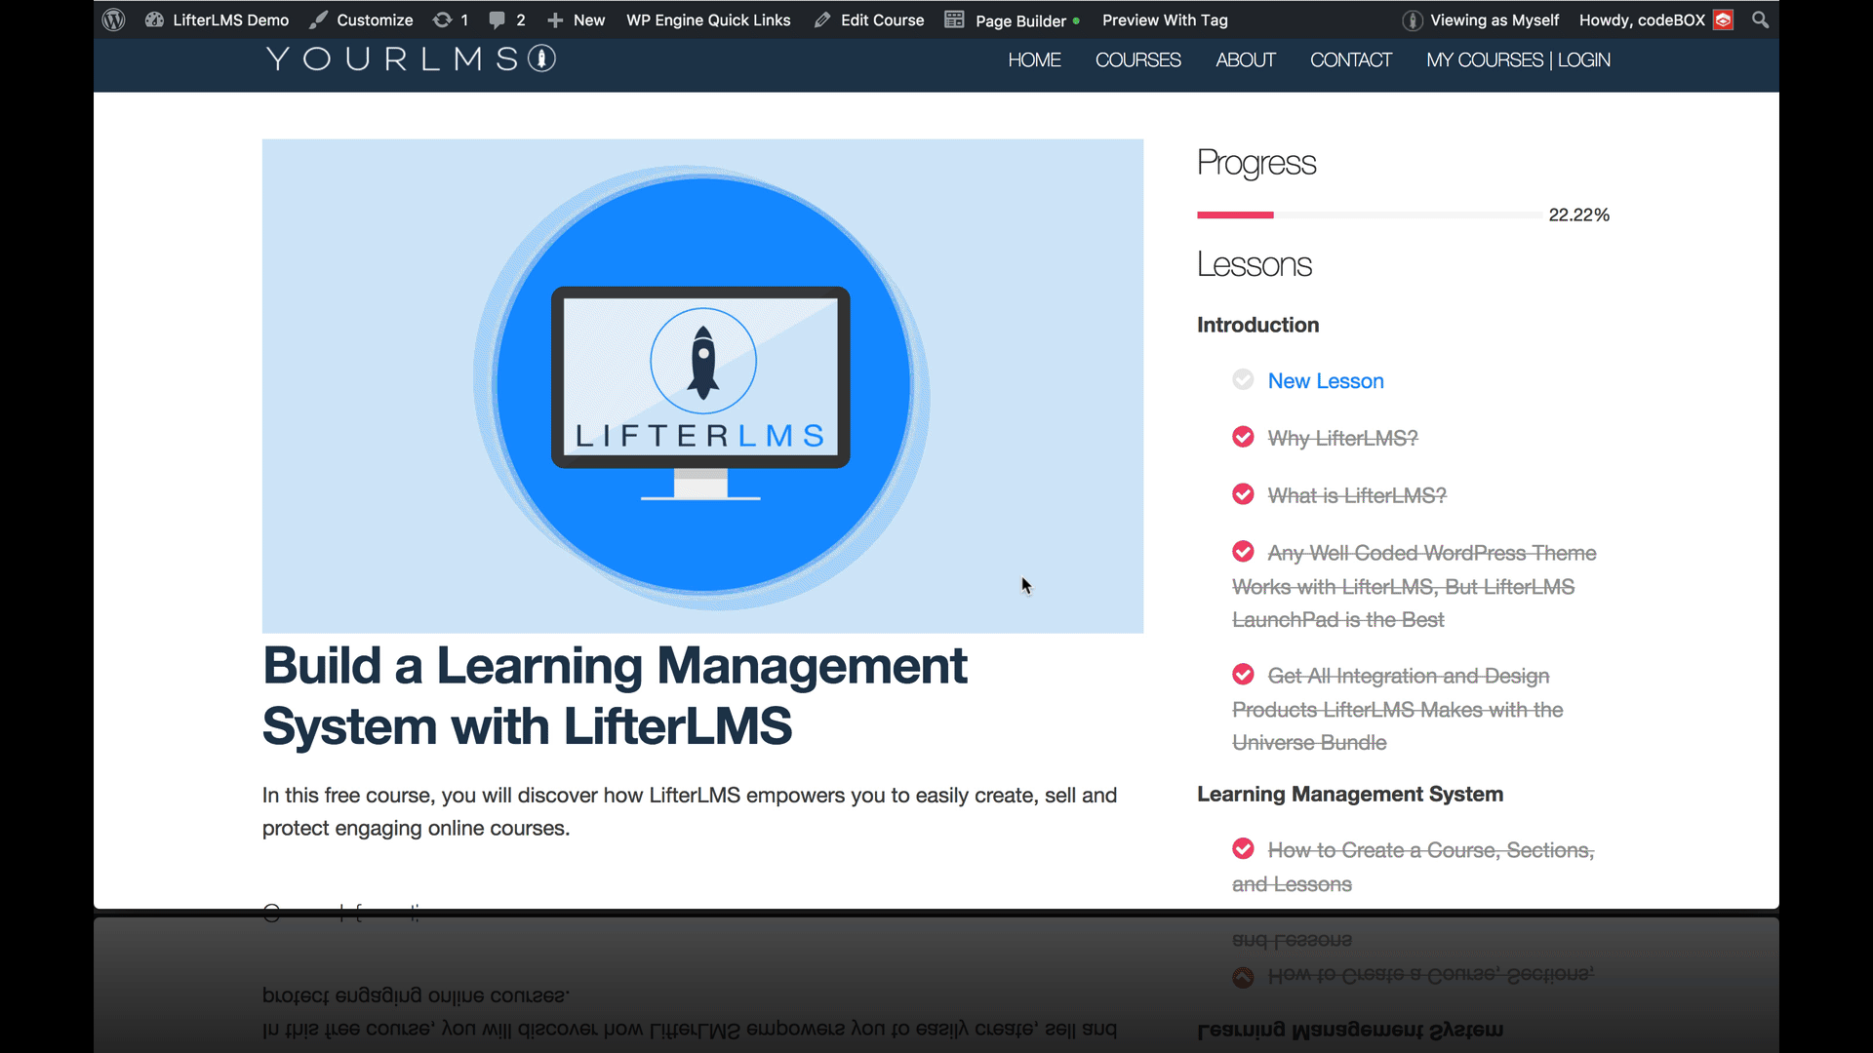Click the check icon beside Get All Integration
The image size is (1873, 1053).
(x=1243, y=675)
